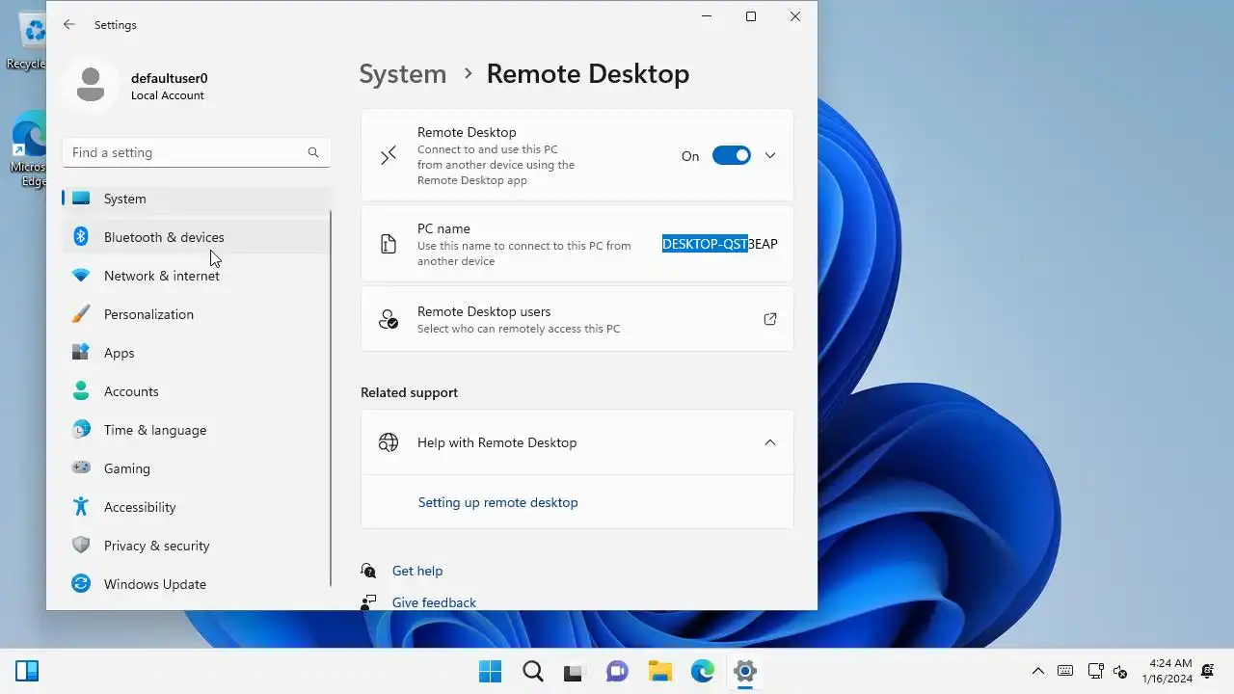Click the Personalization paintbrush icon
The width and height of the screenshot is (1234, 694).
click(81, 314)
